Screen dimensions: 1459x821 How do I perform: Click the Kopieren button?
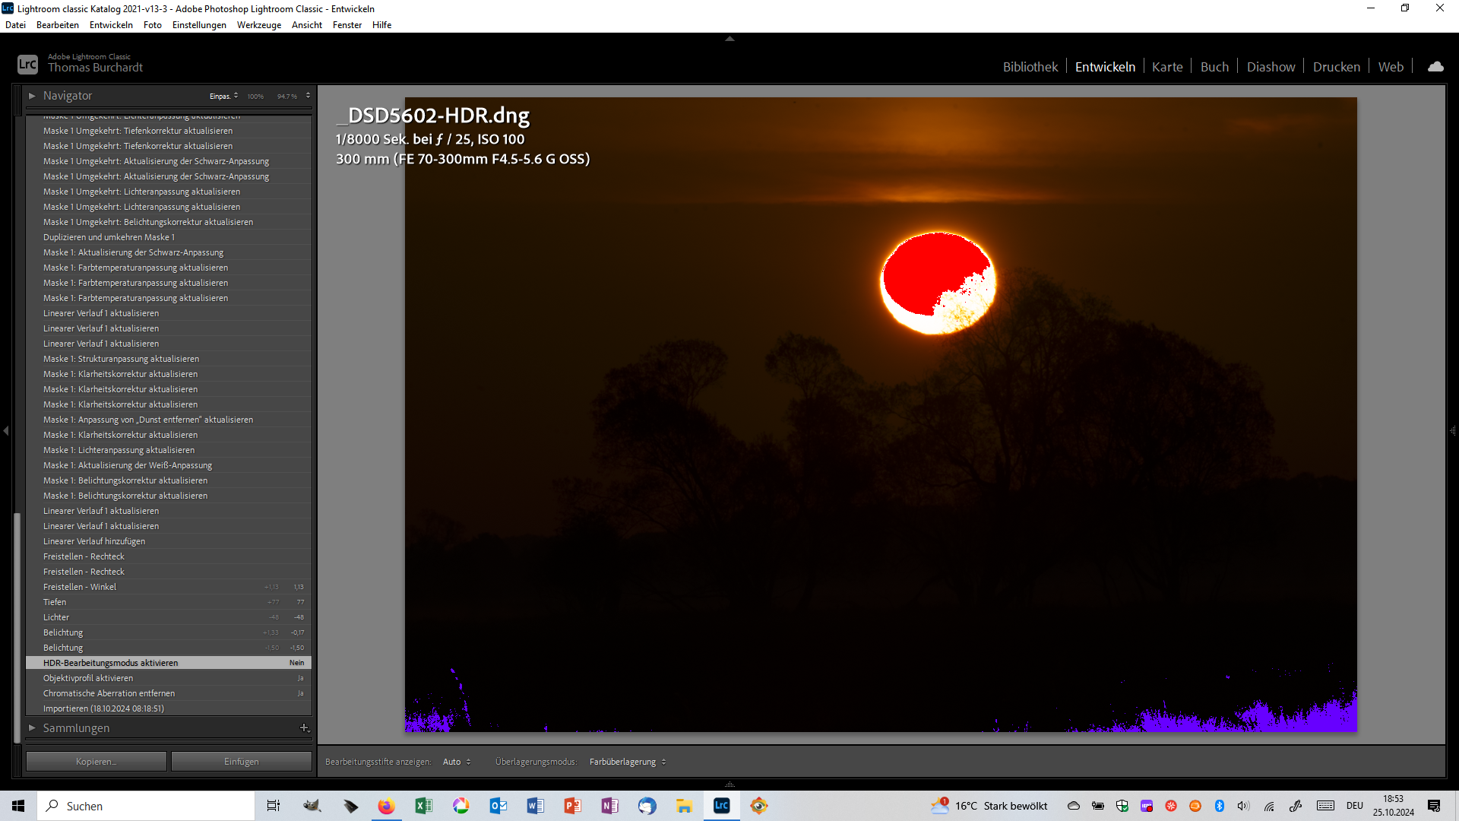pos(97,762)
